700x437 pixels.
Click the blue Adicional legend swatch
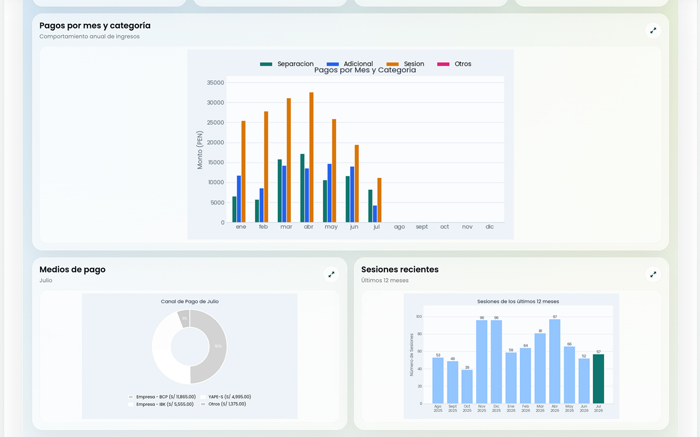click(x=332, y=64)
